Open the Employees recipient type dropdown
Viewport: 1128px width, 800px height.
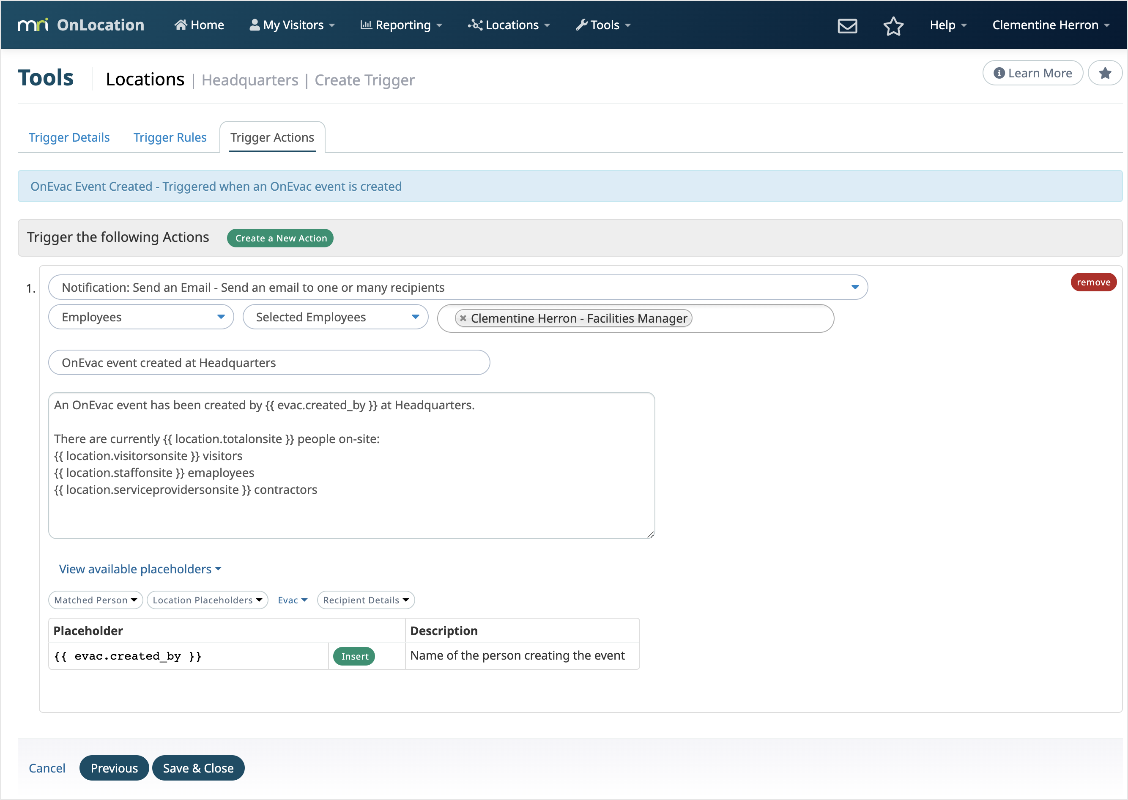(x=141, y=317)
